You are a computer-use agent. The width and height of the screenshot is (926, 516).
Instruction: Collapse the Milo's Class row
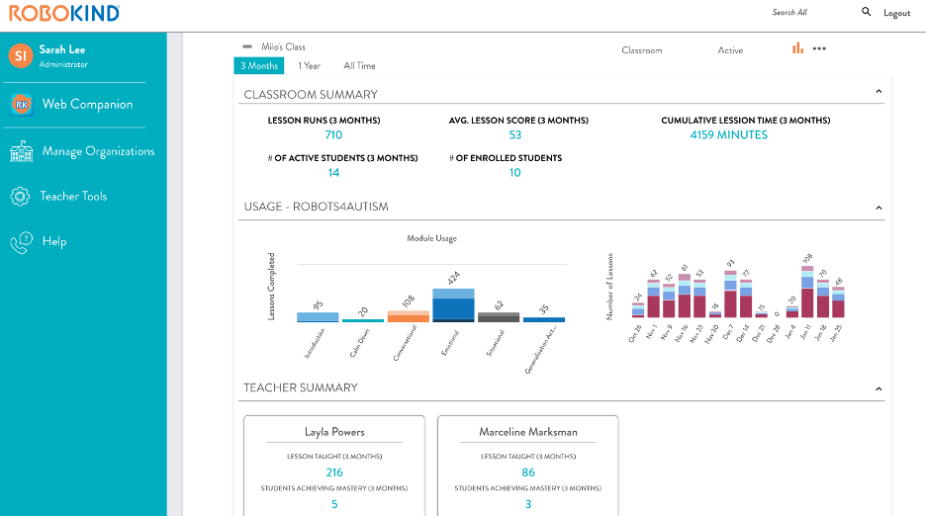pos(247,46)
